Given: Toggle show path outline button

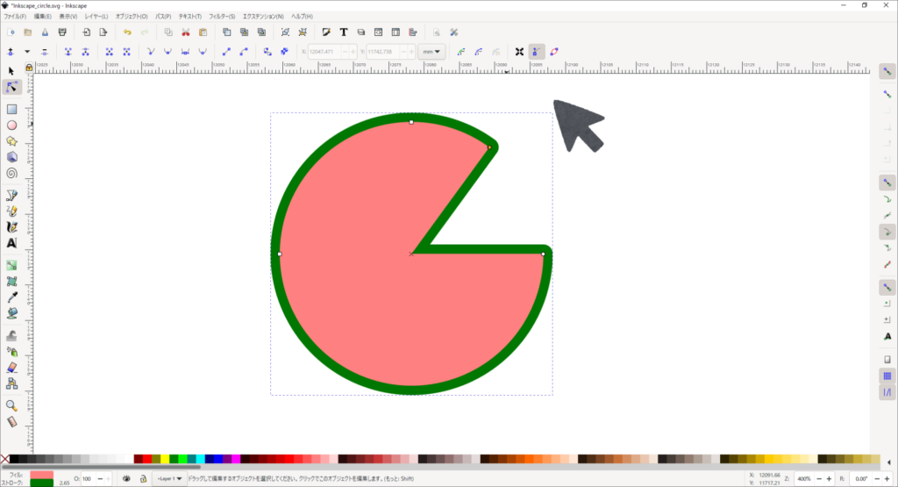Looking at the screenshot, I should pyautogui.click(x=554, y=52).
